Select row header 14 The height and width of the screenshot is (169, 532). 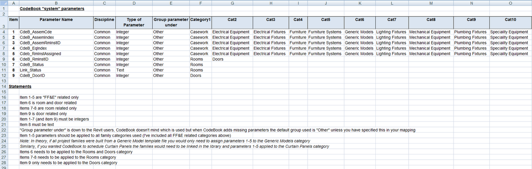4,86
